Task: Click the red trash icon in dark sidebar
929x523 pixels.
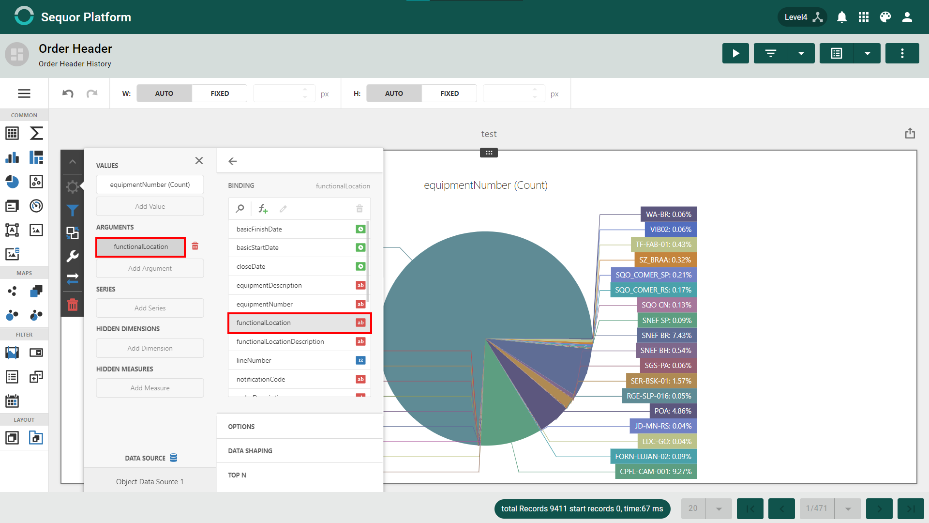Action: pyautogui.click(x=73, y=305)
